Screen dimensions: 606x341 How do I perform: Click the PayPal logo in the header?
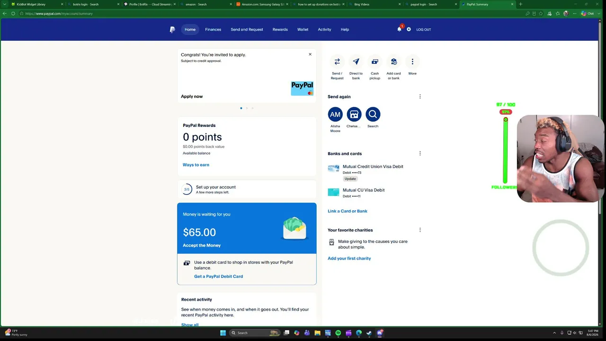172,29
